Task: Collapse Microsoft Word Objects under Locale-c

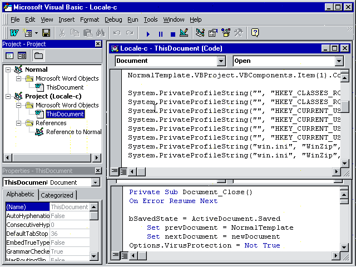Action: tap(18, 105)
